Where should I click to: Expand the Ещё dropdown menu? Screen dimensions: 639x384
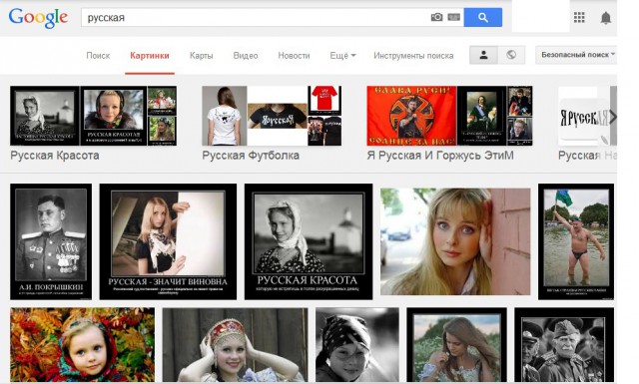[x=342, y=56]
